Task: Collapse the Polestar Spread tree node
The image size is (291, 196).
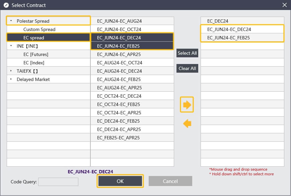Action: [x=11, y=21]
